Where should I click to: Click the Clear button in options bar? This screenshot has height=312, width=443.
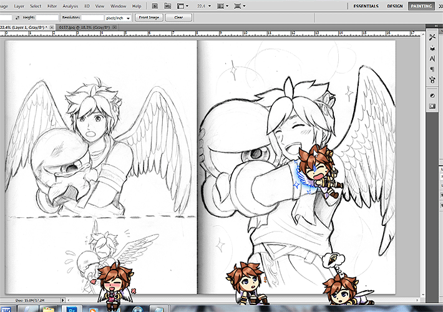[x=178, y=17]
